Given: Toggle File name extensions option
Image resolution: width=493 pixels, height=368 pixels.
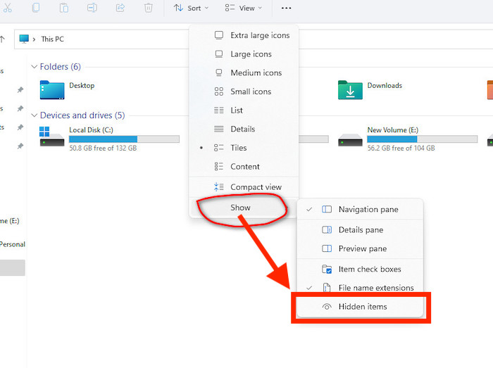Looking at the screenshot, I should [360, 288].
